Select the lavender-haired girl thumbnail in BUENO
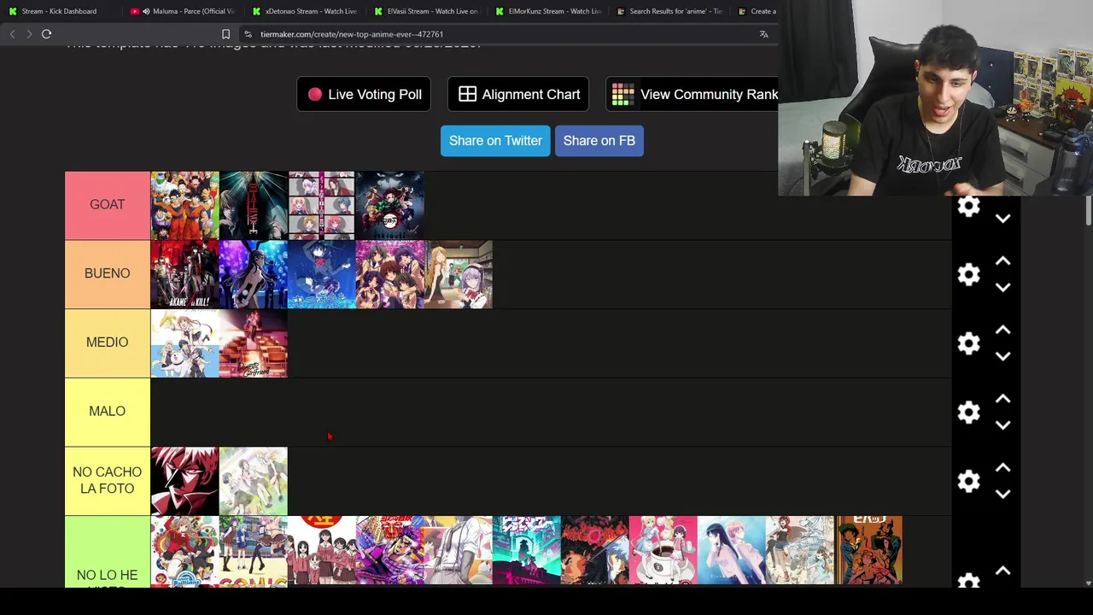 coord(459,274)
